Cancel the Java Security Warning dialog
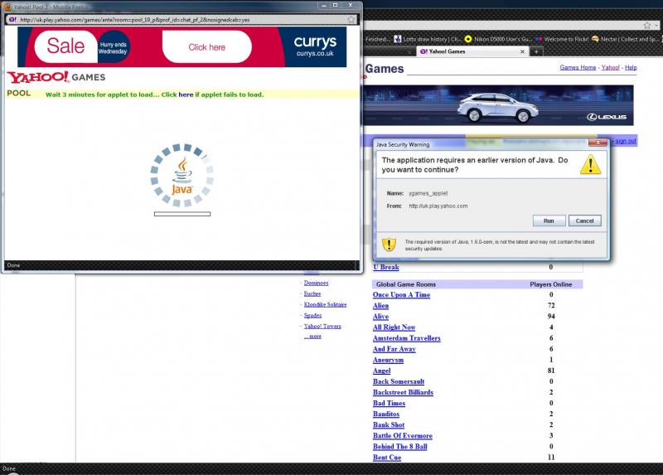The width and height of the screenshot is (663, 475). (x=584, y=221)
